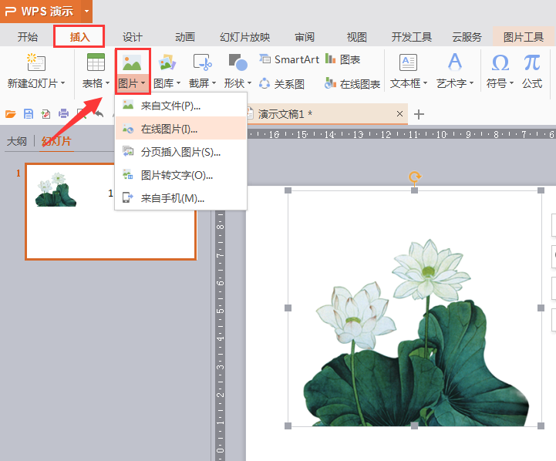
Task: Insert an 在线图表 online chart
Action: [x=352, y=84]
